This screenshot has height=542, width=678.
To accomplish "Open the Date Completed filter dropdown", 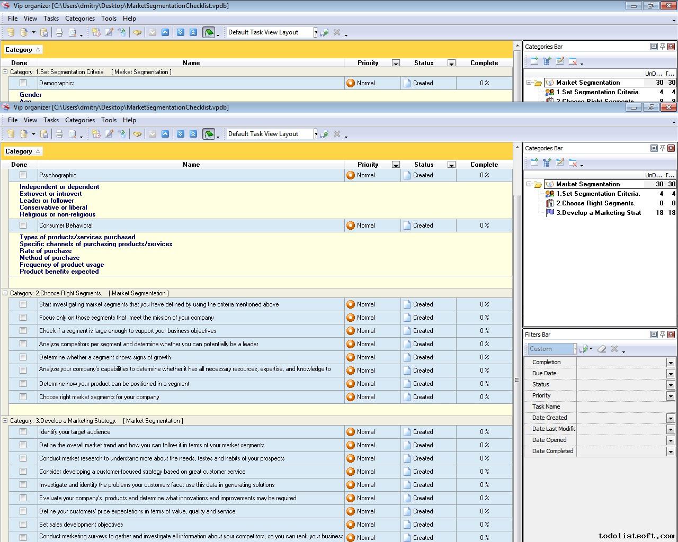I will point(671,451).
